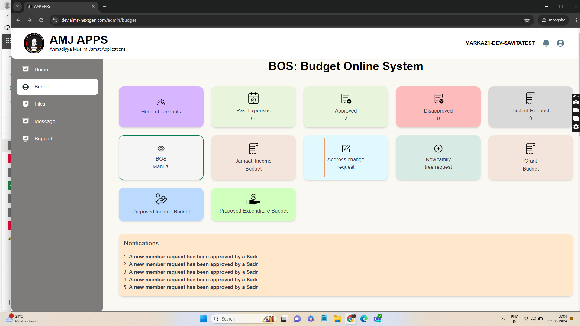Close the AMJ APPS tab

point(93,6)
